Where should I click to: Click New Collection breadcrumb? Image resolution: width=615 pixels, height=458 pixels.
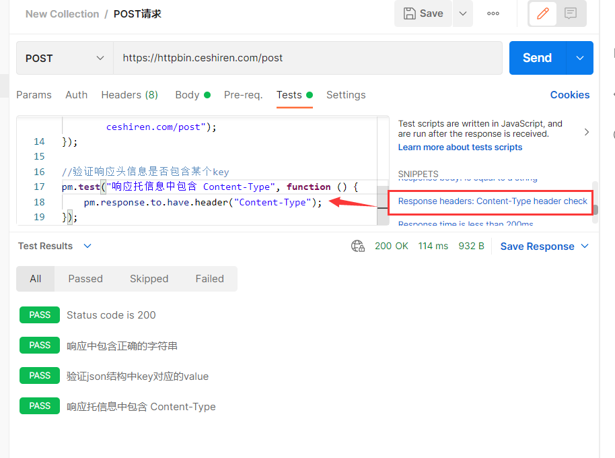pos(63,14)
